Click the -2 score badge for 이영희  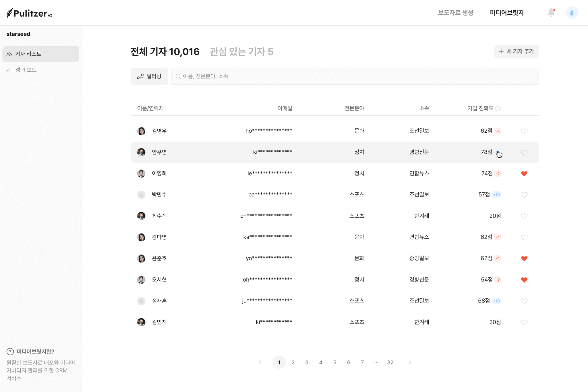(498, 174)
